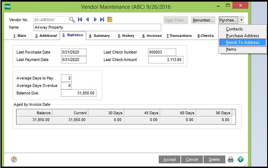Image resolution: width=268 pixels, height=168 pixels.
Task: Expand the Purchas... dropdown arrow
Action: point(241,20)
